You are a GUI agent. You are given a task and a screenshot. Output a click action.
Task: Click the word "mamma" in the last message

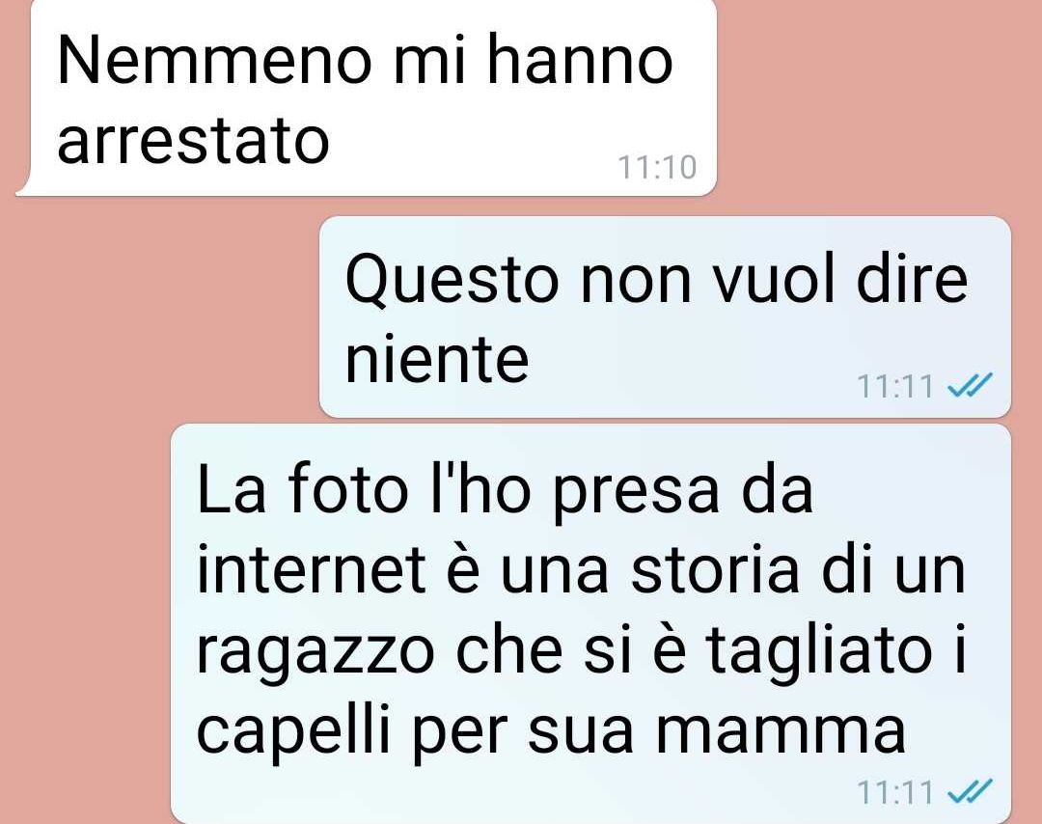coord(781,733)
